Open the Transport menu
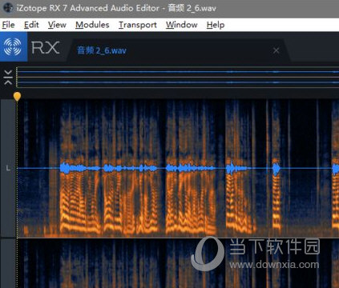339x288 pixels. [x=138, y=25]
